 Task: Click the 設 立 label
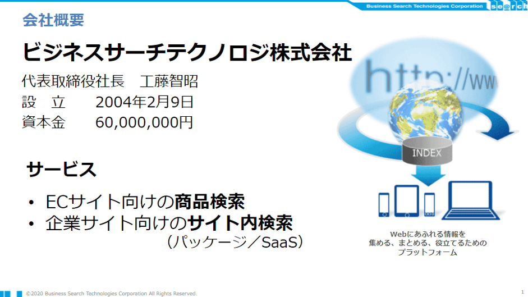click(43, 102)
